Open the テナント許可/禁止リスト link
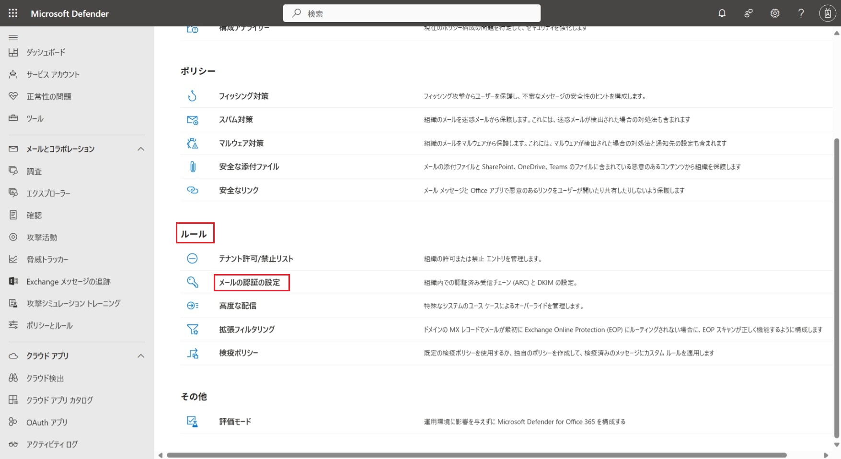The width and height of the screenshot is (841, 459). [x=256, y=259]
